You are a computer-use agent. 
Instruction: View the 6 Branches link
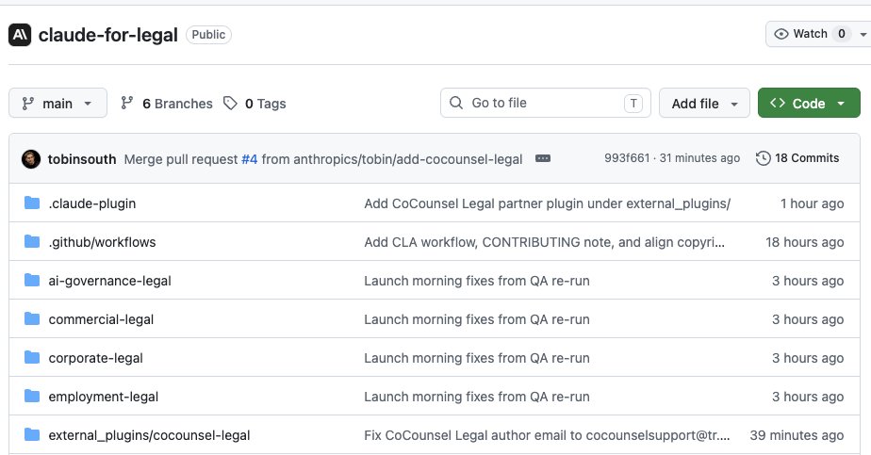(177, 104)
